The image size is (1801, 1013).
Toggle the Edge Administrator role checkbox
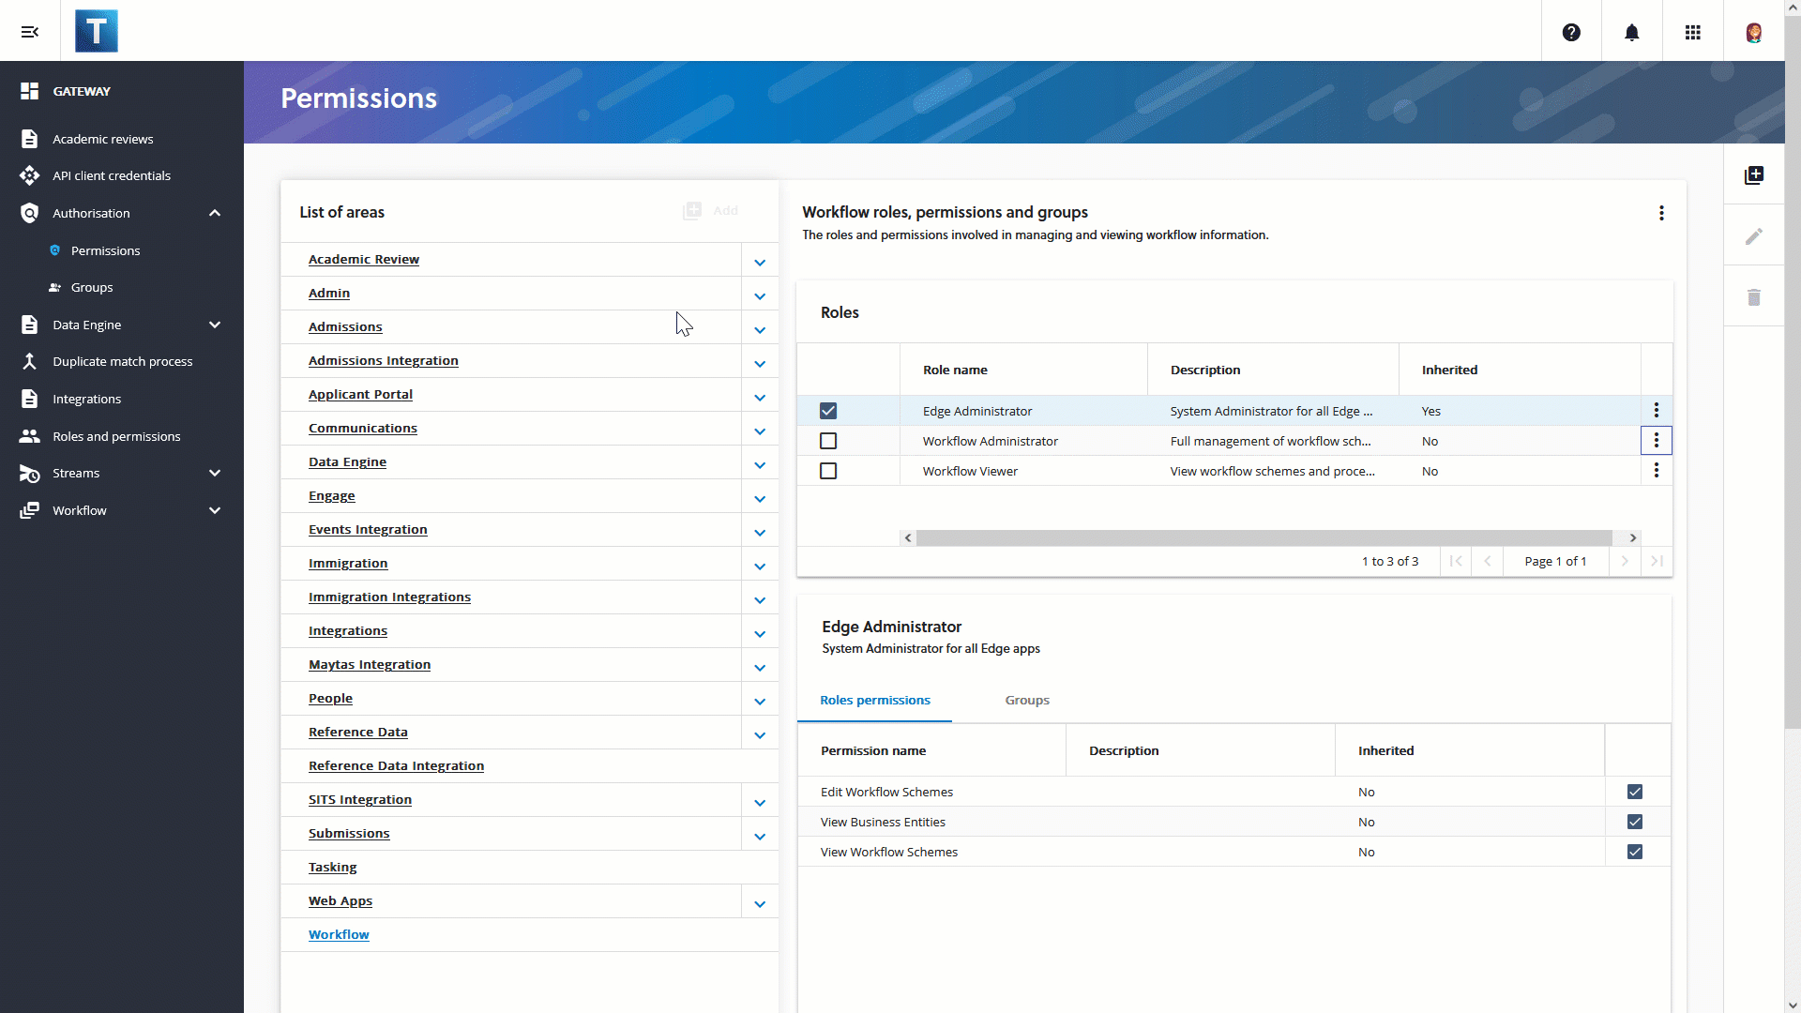coord(827,411)
